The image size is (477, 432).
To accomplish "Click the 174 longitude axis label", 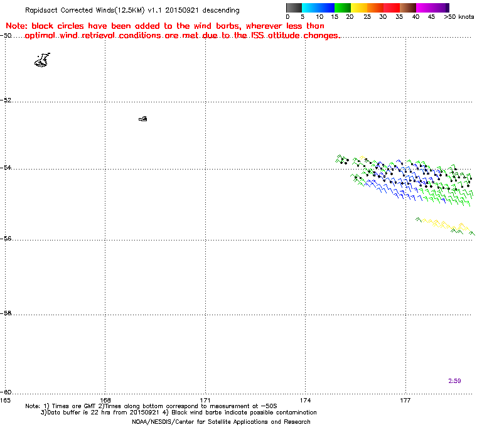I will [x=306, y=400].
